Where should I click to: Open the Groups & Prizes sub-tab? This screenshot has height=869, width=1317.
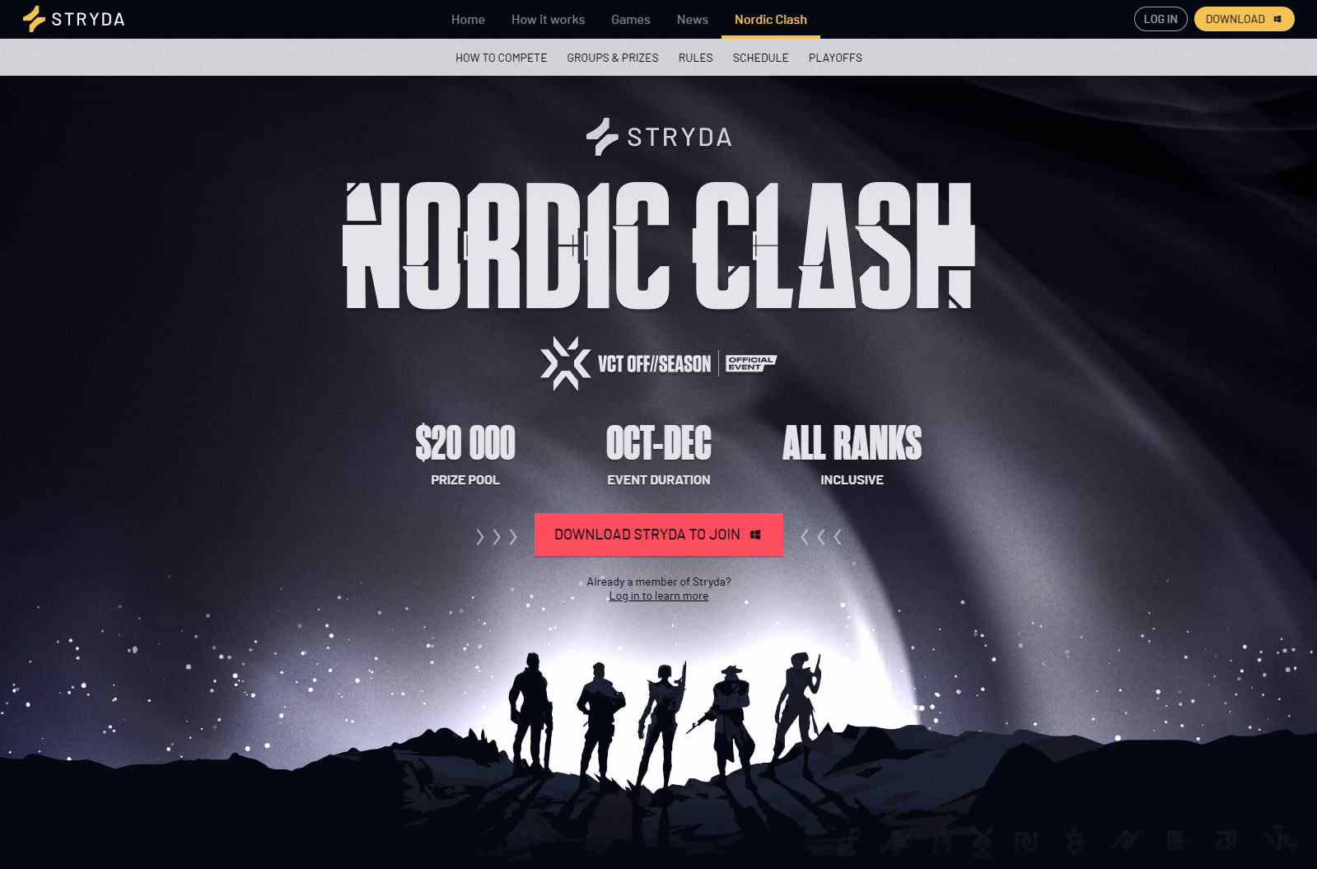coord(613,58)
